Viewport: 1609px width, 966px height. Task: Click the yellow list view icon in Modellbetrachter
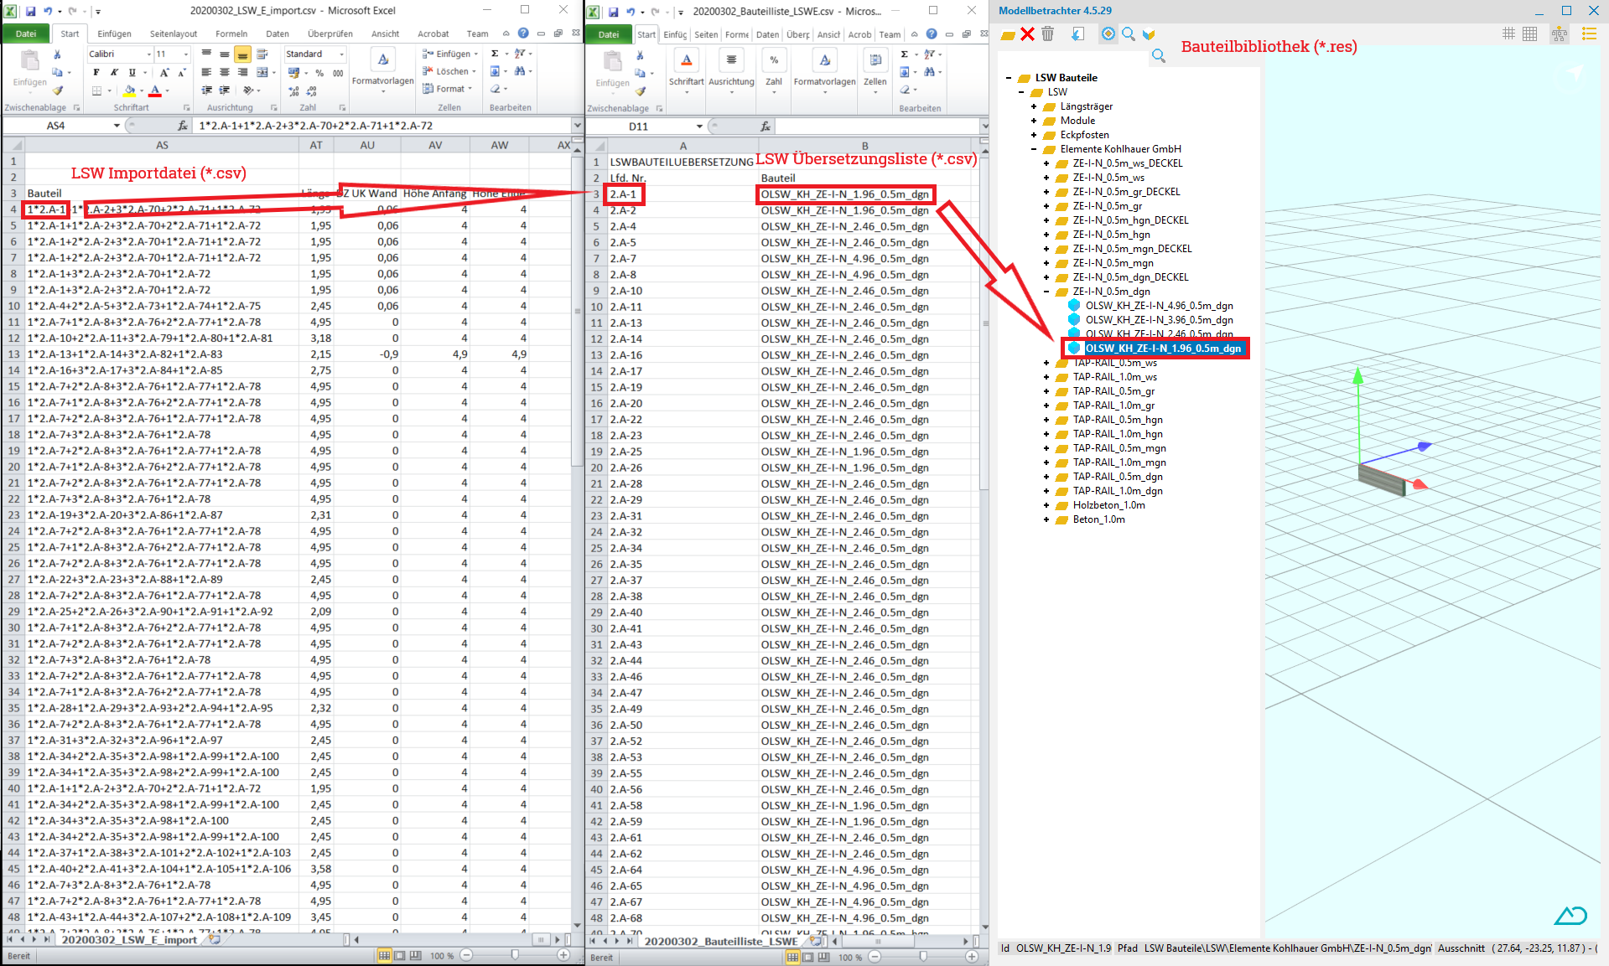coord(1589,34)
